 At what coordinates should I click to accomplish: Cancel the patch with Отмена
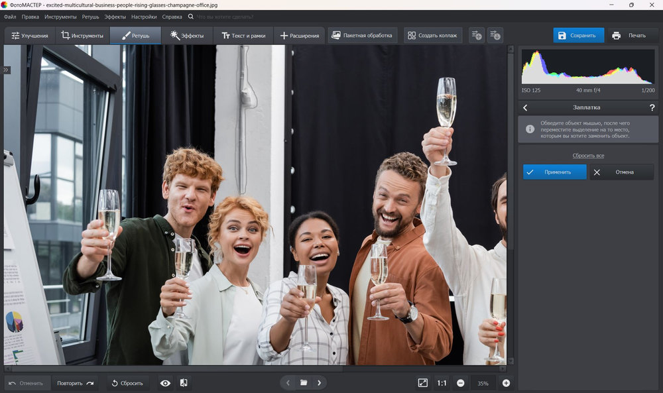(622, 172)
